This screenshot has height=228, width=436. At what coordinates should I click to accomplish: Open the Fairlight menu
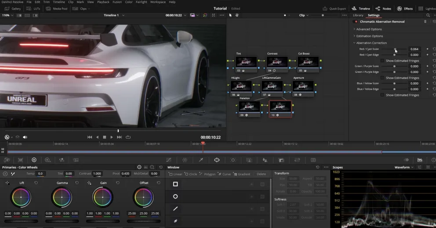pos(141,2)
